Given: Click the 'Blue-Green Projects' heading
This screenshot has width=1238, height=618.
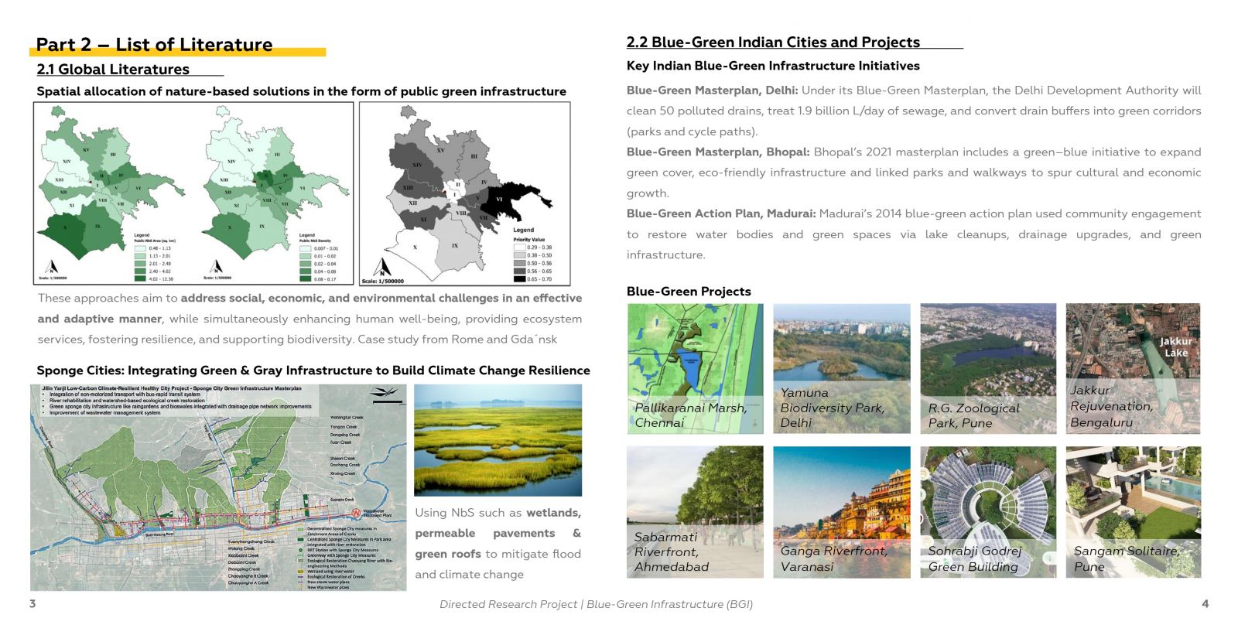Looking at the screenshot, I should click(x=689, y=292).
